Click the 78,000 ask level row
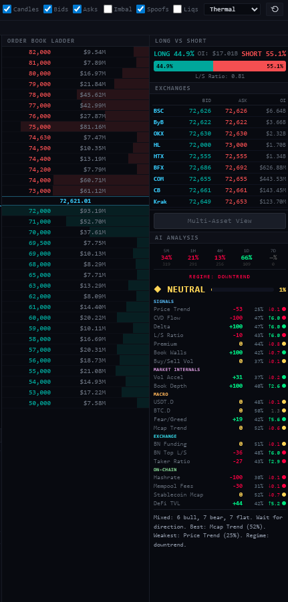This screenshot has height=602, width=288. point(76,95)
